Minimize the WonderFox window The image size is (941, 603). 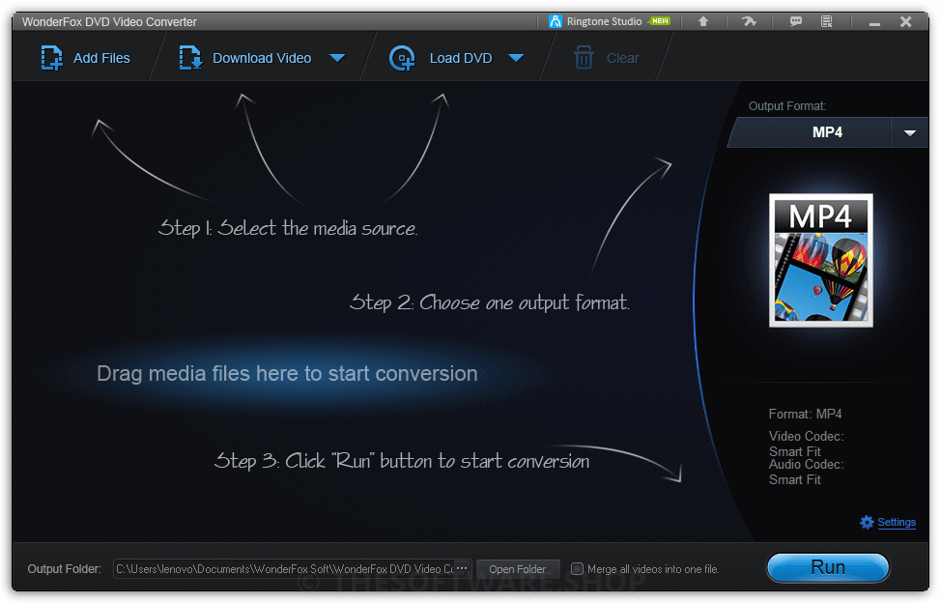pos(874,23)
